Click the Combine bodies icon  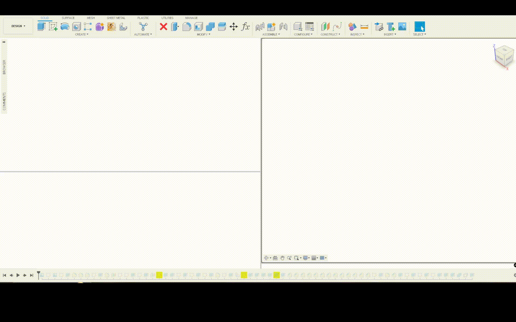pos(210,27)
